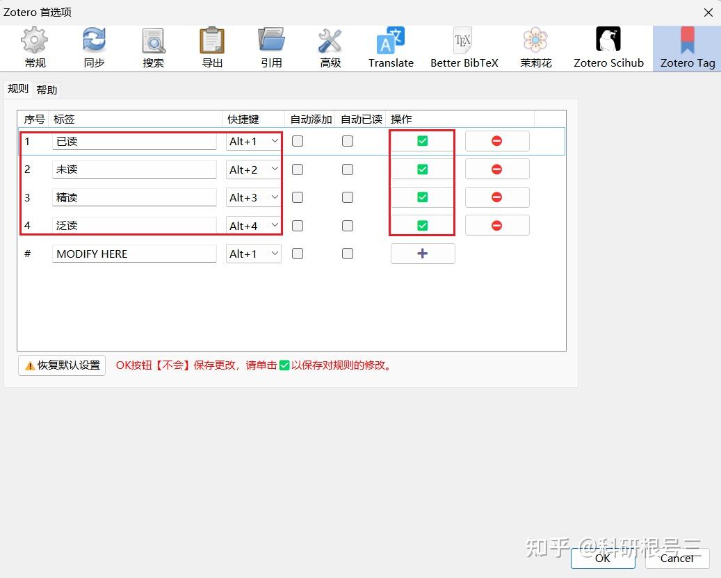This screenshot has height=578, width=721.
Task: Open the Translate plugin pane
Action: 391,48
